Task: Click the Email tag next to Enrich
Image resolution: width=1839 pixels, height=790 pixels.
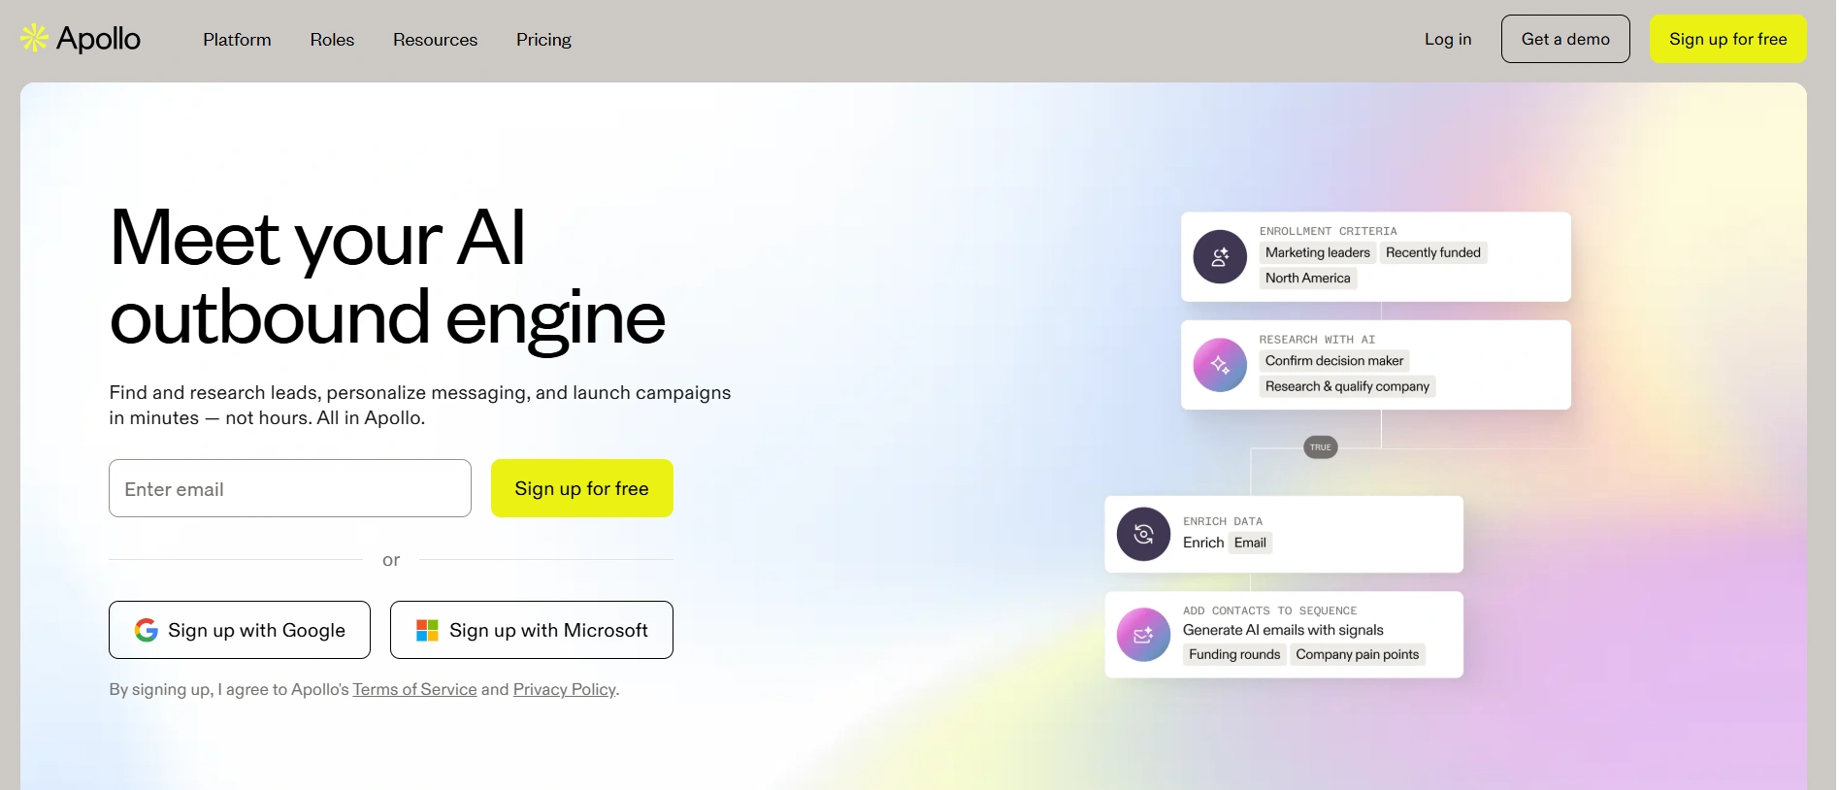Action: [x=1250, y=543]
